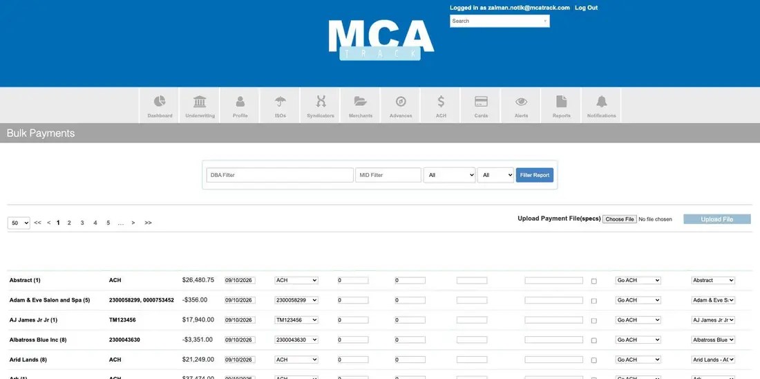Tick the checkbox in the Arid Lands row
The height and width of the screenshot is (379, 760).
(593, 360)
